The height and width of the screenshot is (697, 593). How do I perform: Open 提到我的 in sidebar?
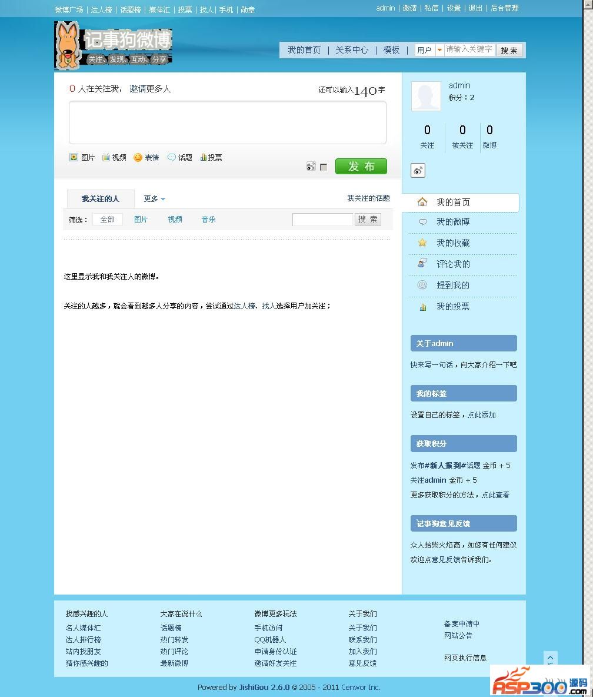pos(453,286)
